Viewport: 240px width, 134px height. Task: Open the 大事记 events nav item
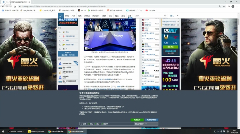(x=87, y=16)
